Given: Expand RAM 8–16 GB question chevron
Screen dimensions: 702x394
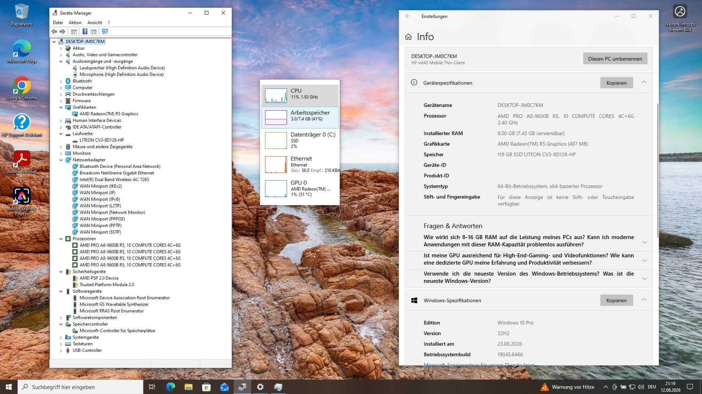Looking at the screenshot, I should [x=644, y=242].
